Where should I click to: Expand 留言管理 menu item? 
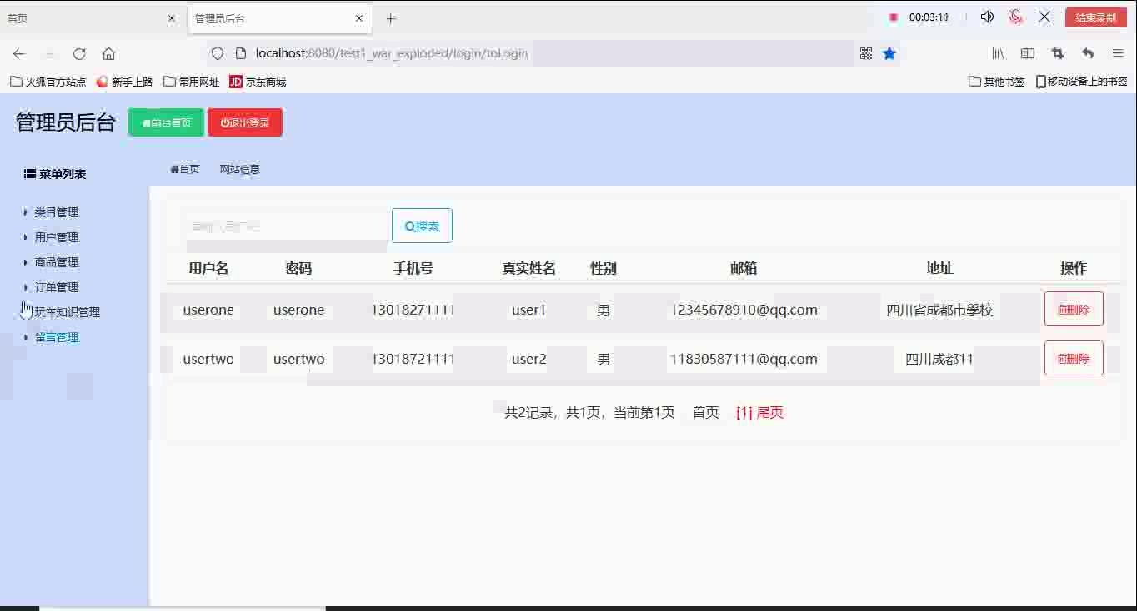tap(56, 337)
